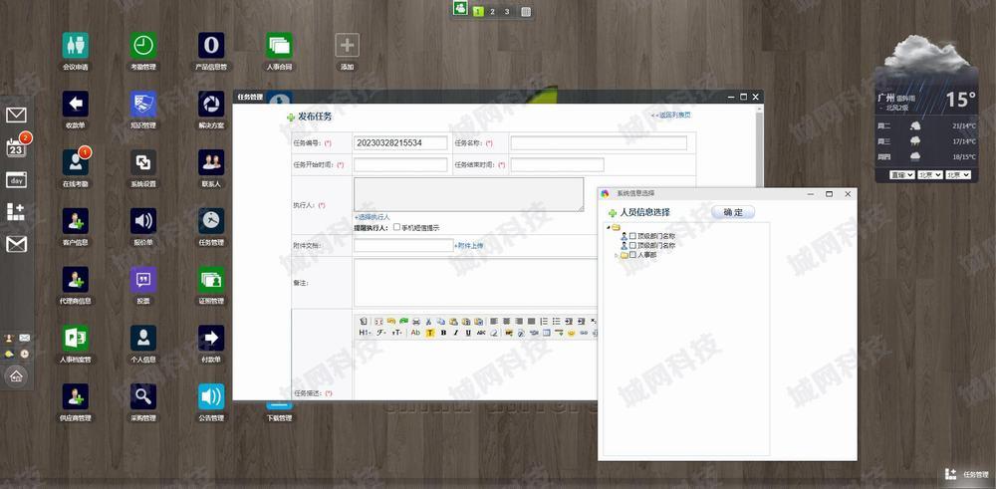Click the scissors cut icon in the editor
Viewport: 996px width, 489px height.
428,322
